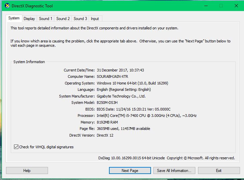Switch to the Input tab
This screenshot has height=180, width=244.
(x=95, y=19)
